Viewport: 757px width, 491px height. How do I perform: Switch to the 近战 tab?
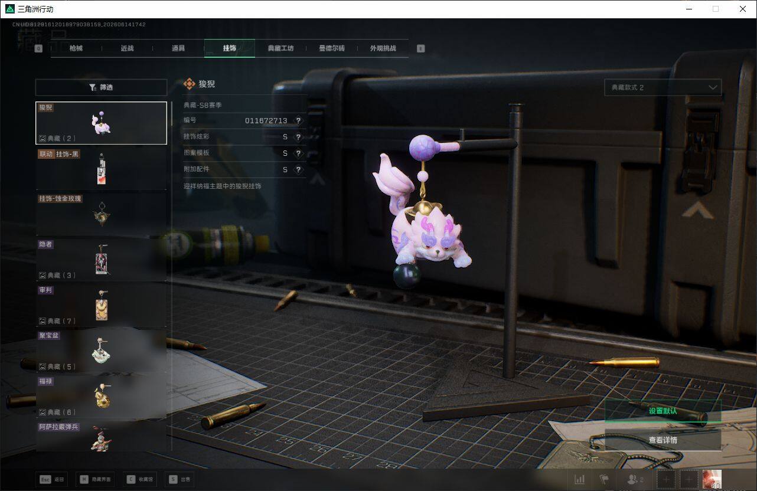click(127, 48)
